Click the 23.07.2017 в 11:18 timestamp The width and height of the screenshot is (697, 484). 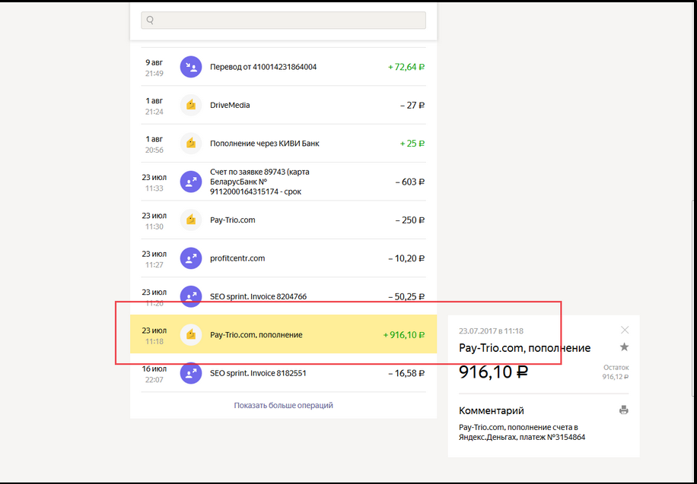[x=491, y=331]
